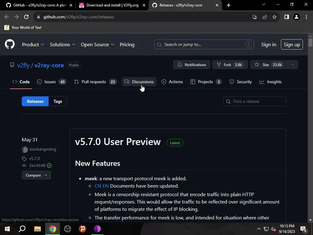Viewport: 313px width, 235px height.
Task: Select Tags toggle button
Action: (x=58, y=101)
